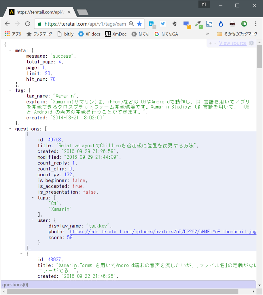
Task: Activate the eyedropper color picker extension
Action: (199, 24)
